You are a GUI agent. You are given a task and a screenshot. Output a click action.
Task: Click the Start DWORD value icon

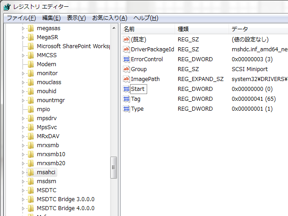pyautogui.click(x=126, y=89)
